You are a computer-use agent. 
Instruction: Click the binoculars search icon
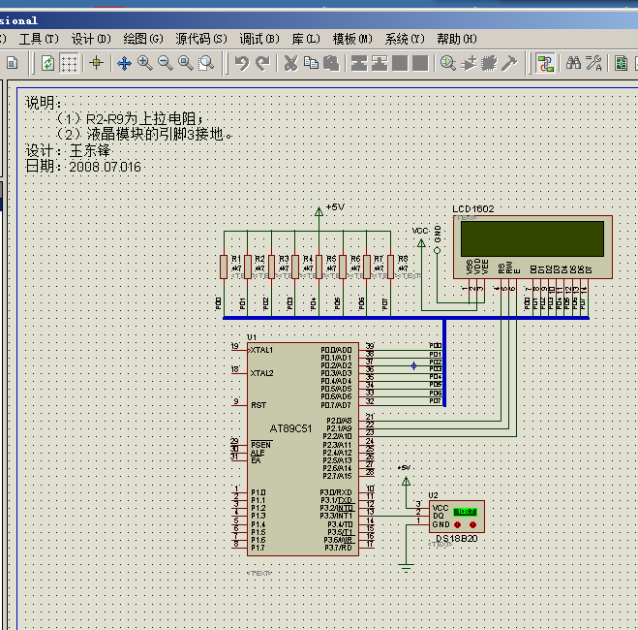(x=573, y=63)
